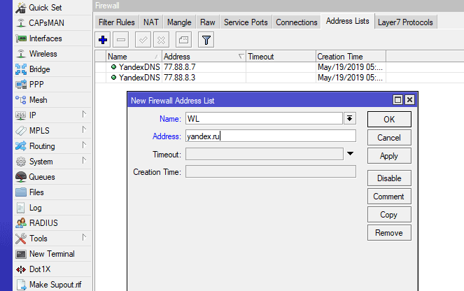464x291 pixels.
Task: Expand the Tools submenu arrow
Action: coord(84,237)
